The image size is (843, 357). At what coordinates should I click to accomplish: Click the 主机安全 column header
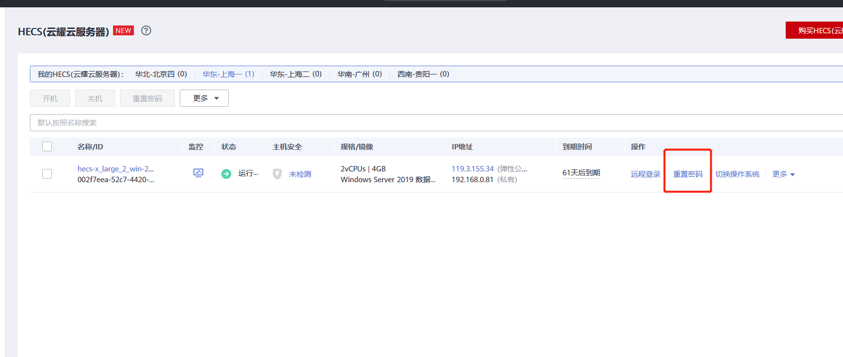pyautogui.click(x=287, y=146)
